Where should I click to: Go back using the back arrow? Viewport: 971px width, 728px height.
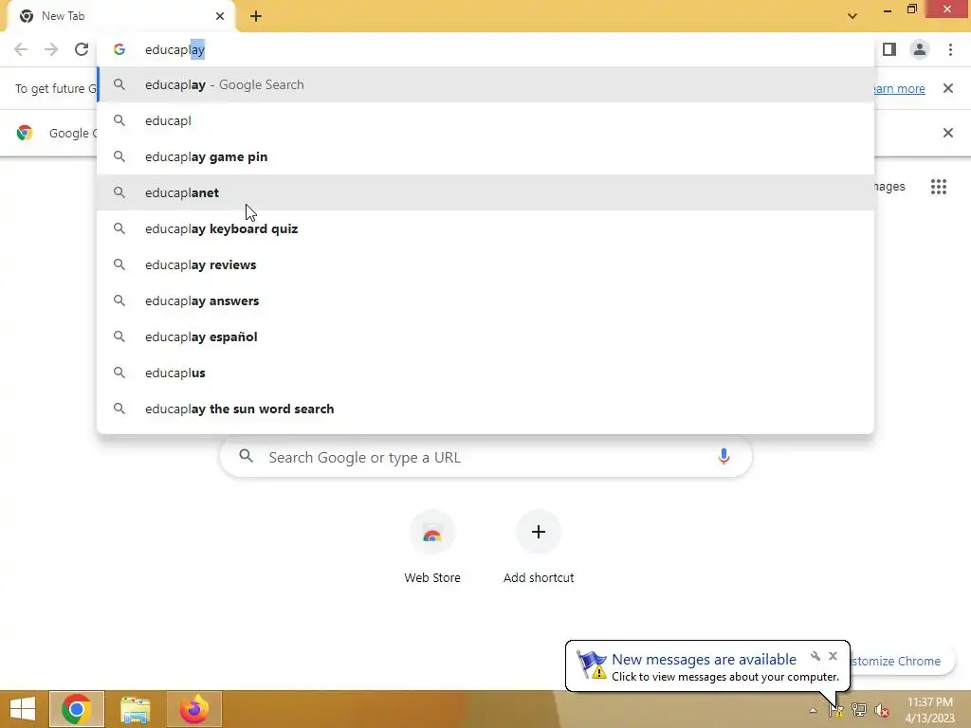[x=21, y=49]
